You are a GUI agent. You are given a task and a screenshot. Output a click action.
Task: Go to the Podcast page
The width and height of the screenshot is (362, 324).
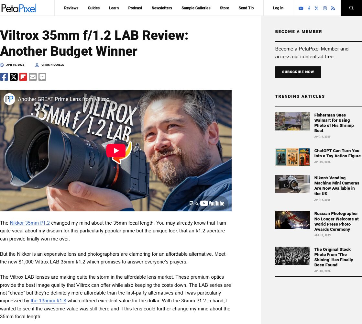(135, 8)
